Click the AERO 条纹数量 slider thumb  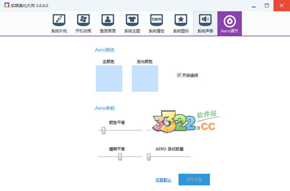[x=149, y=157]
